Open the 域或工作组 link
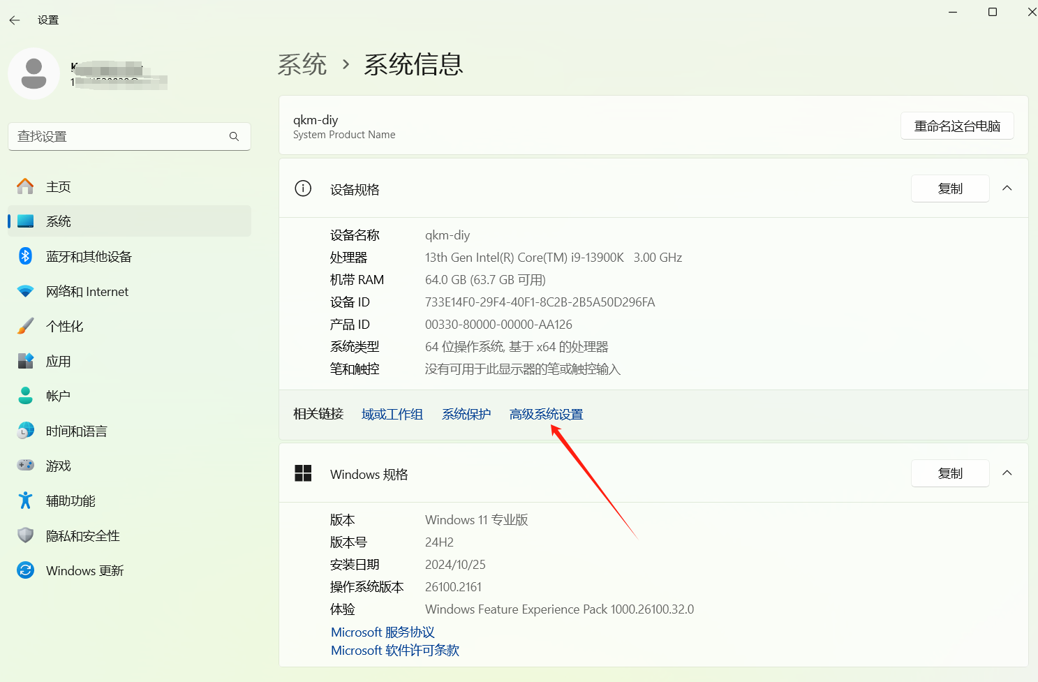This screenshot has width=1038, height=682. coord(392,415)
